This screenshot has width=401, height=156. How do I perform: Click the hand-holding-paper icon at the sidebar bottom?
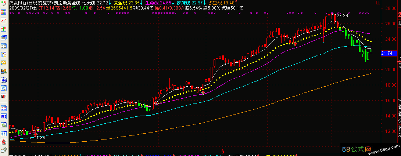point(4,150)
